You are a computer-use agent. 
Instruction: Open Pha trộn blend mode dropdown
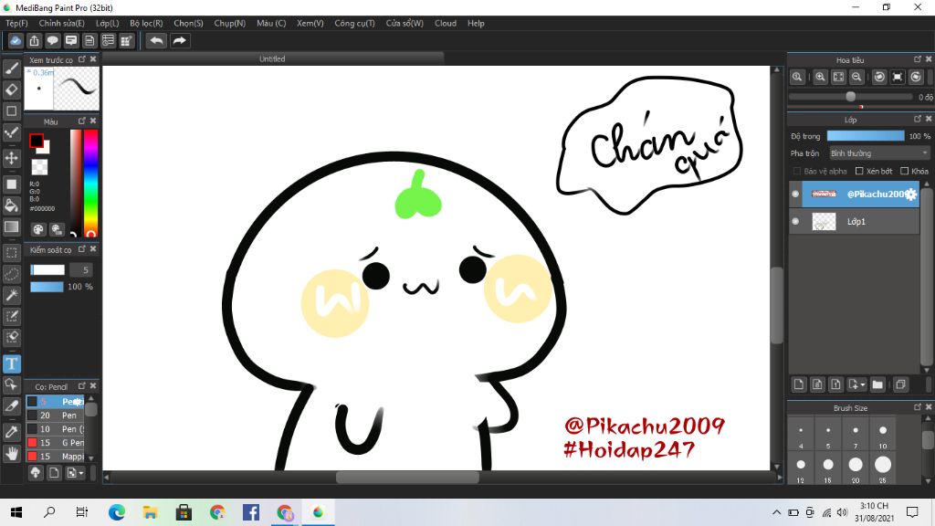point(879,153)
